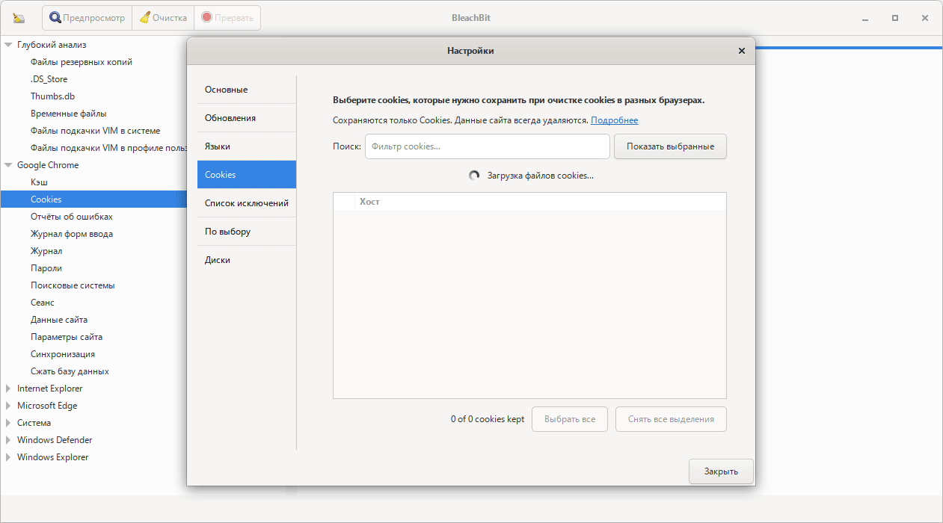This screenshot has width=943, height=523.
Task: Close settings with the Закрыть button
Action: (720, 471)
